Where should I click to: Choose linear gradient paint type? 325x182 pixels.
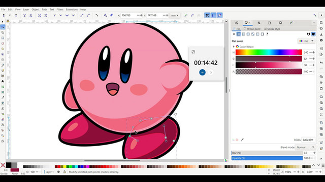243,34
